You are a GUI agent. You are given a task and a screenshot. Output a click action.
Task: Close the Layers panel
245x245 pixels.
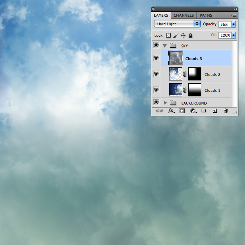(153, 9)
